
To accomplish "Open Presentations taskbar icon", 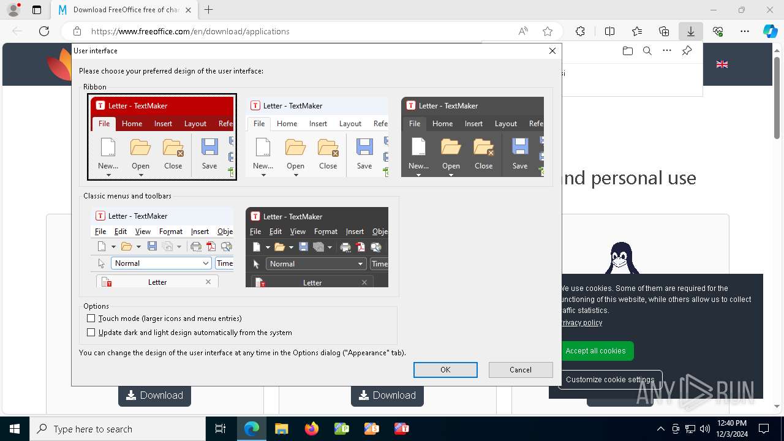I will (x=371, y=429).
